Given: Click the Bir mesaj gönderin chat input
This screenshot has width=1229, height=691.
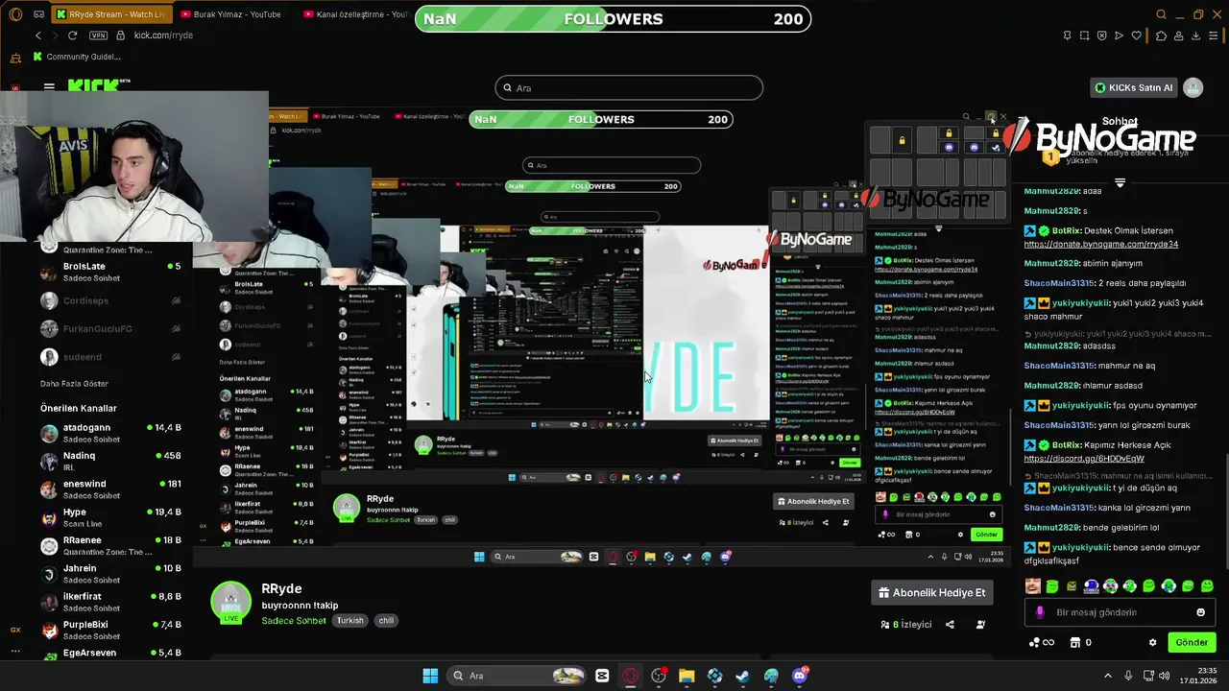Looking at the screenshot, I should pos(1119,612).
